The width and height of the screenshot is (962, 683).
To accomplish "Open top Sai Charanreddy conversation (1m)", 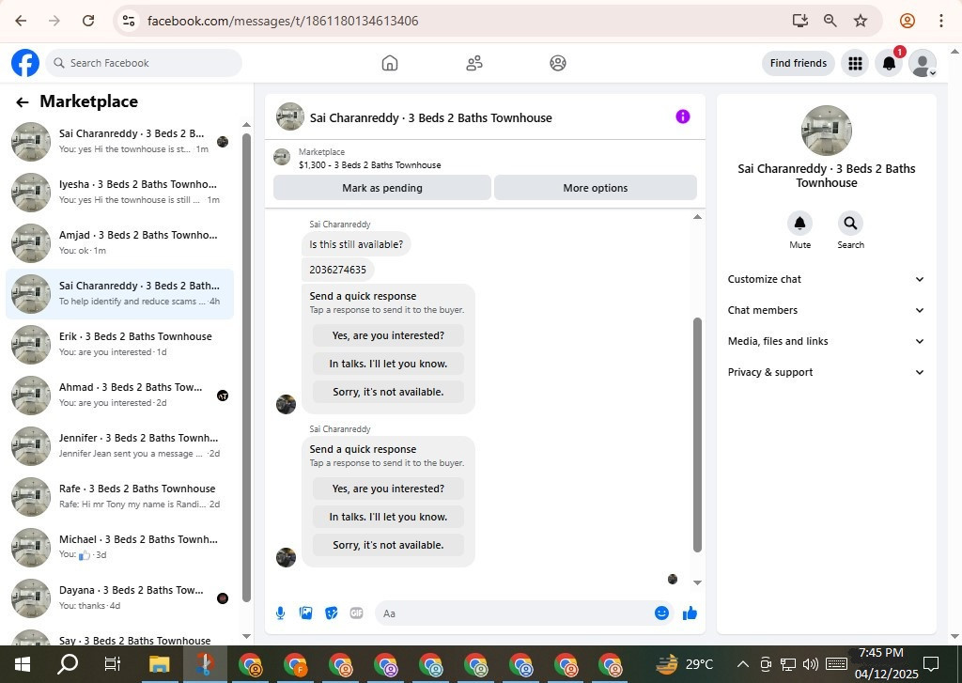I will coord(119,141).
